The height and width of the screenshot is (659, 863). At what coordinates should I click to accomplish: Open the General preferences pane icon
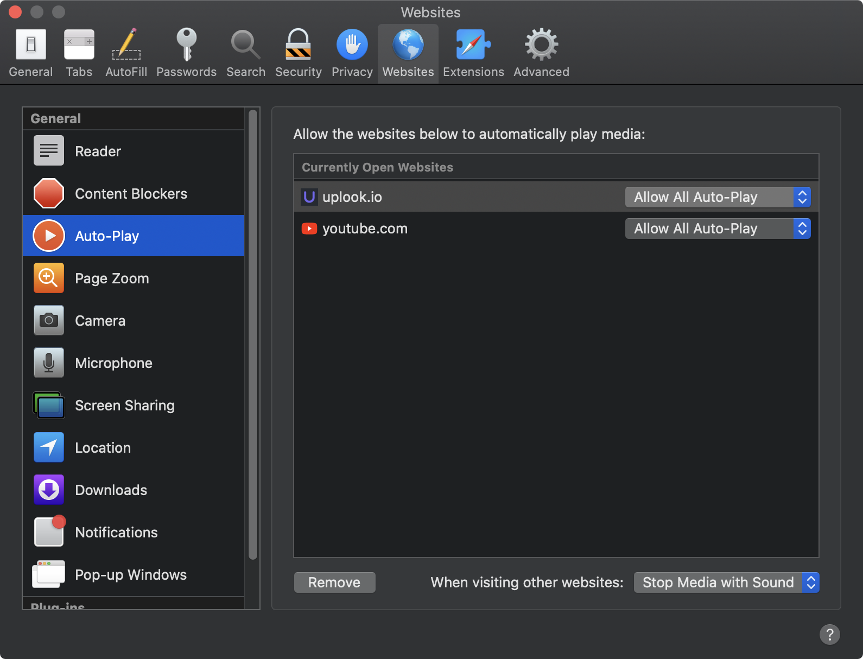31,45
